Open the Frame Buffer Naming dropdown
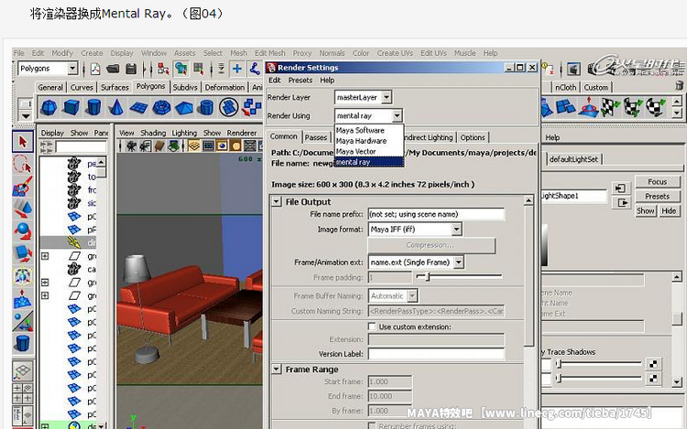 point(412,296)
